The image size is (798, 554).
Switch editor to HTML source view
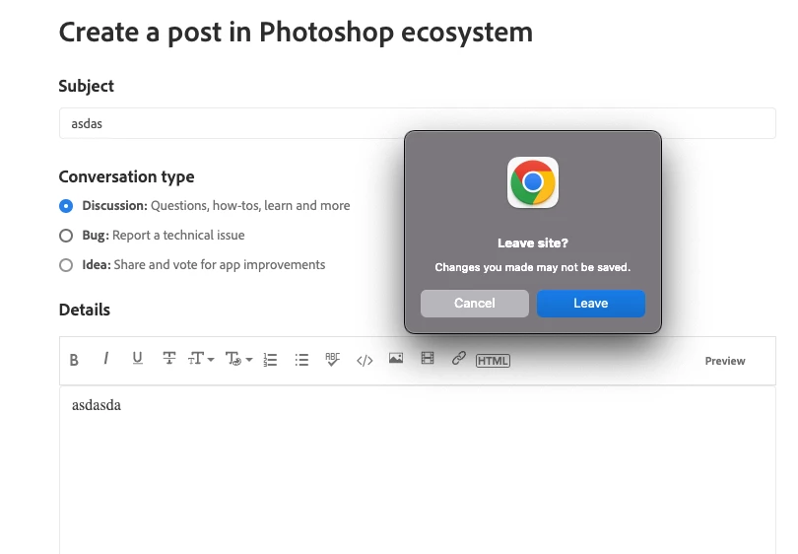point(493,361)
